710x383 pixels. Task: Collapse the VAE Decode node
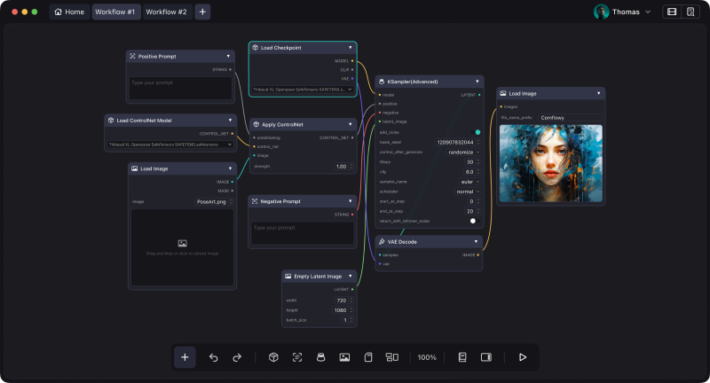(x=476, y=241)
